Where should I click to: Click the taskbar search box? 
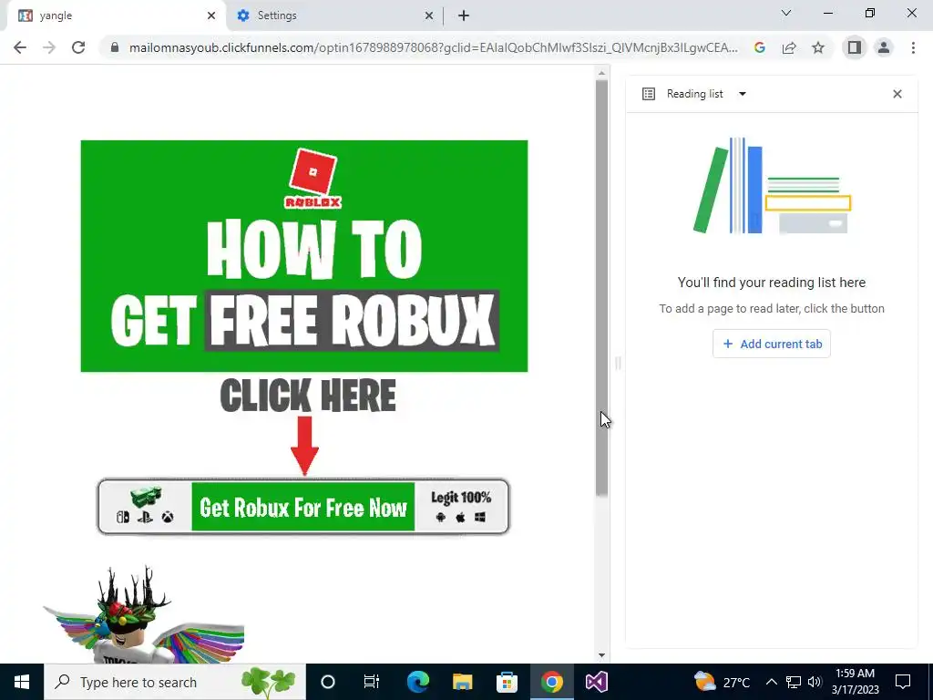tap(174, 682)
